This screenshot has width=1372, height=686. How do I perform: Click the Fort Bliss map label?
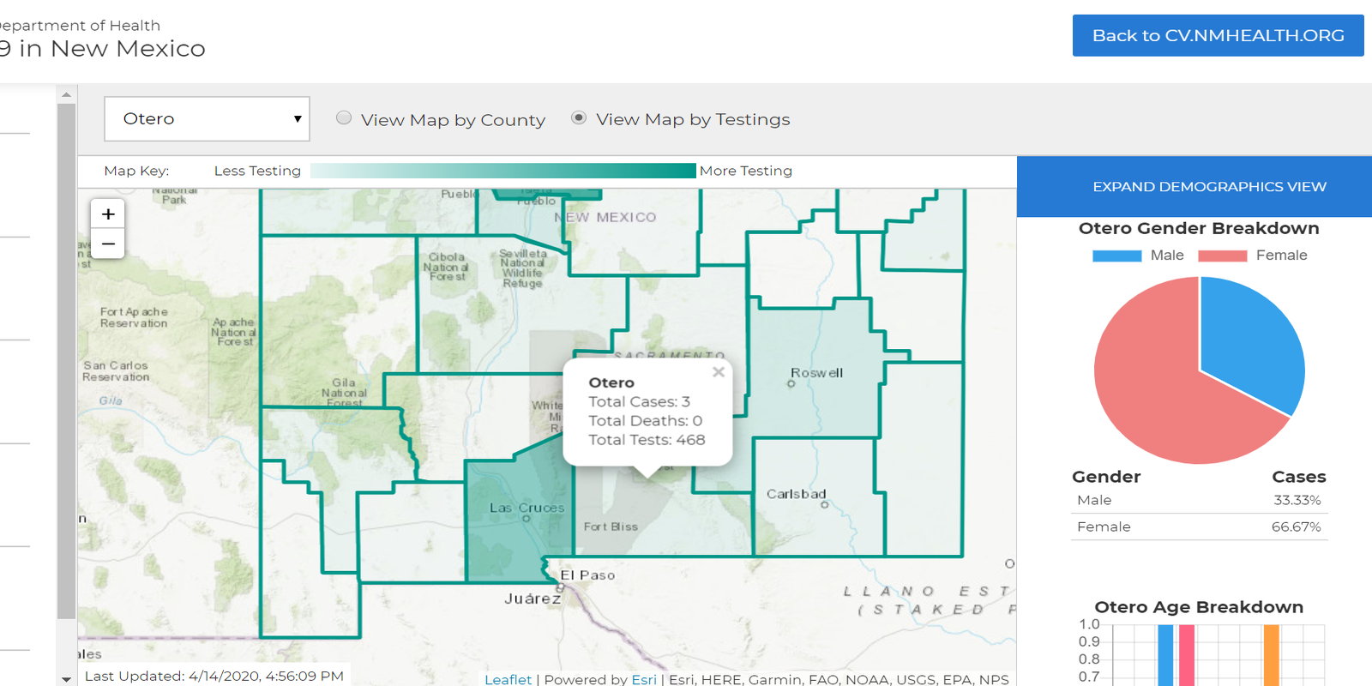click(611, 527)
